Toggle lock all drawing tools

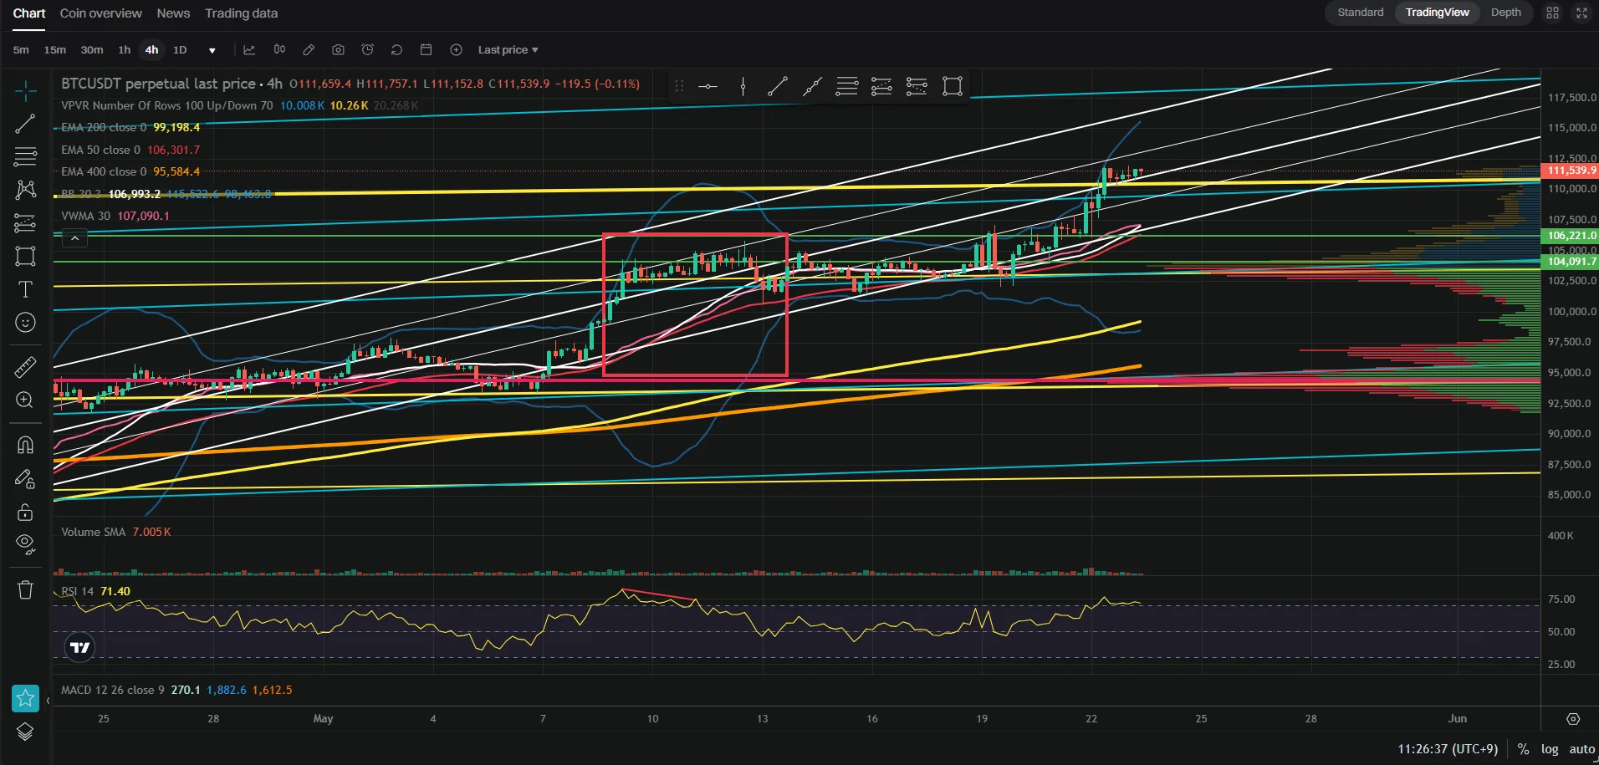[25, 512]
